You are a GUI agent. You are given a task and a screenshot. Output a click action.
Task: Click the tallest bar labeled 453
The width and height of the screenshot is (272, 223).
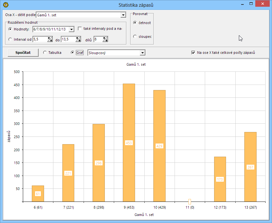(129, 143)
